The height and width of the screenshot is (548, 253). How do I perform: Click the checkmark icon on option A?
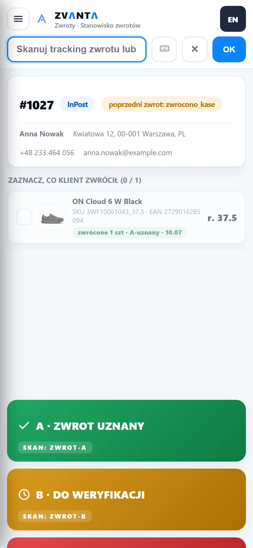24,426
